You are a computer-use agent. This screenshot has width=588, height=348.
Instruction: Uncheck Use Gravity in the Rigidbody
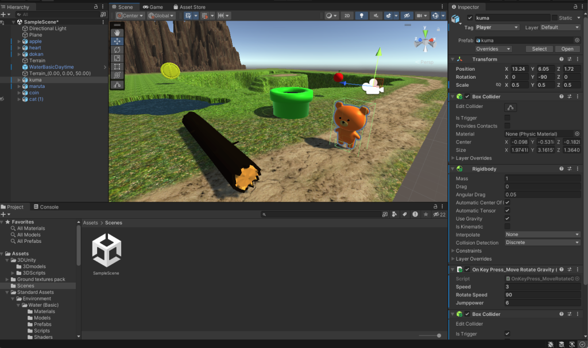(x=507, y=219)
